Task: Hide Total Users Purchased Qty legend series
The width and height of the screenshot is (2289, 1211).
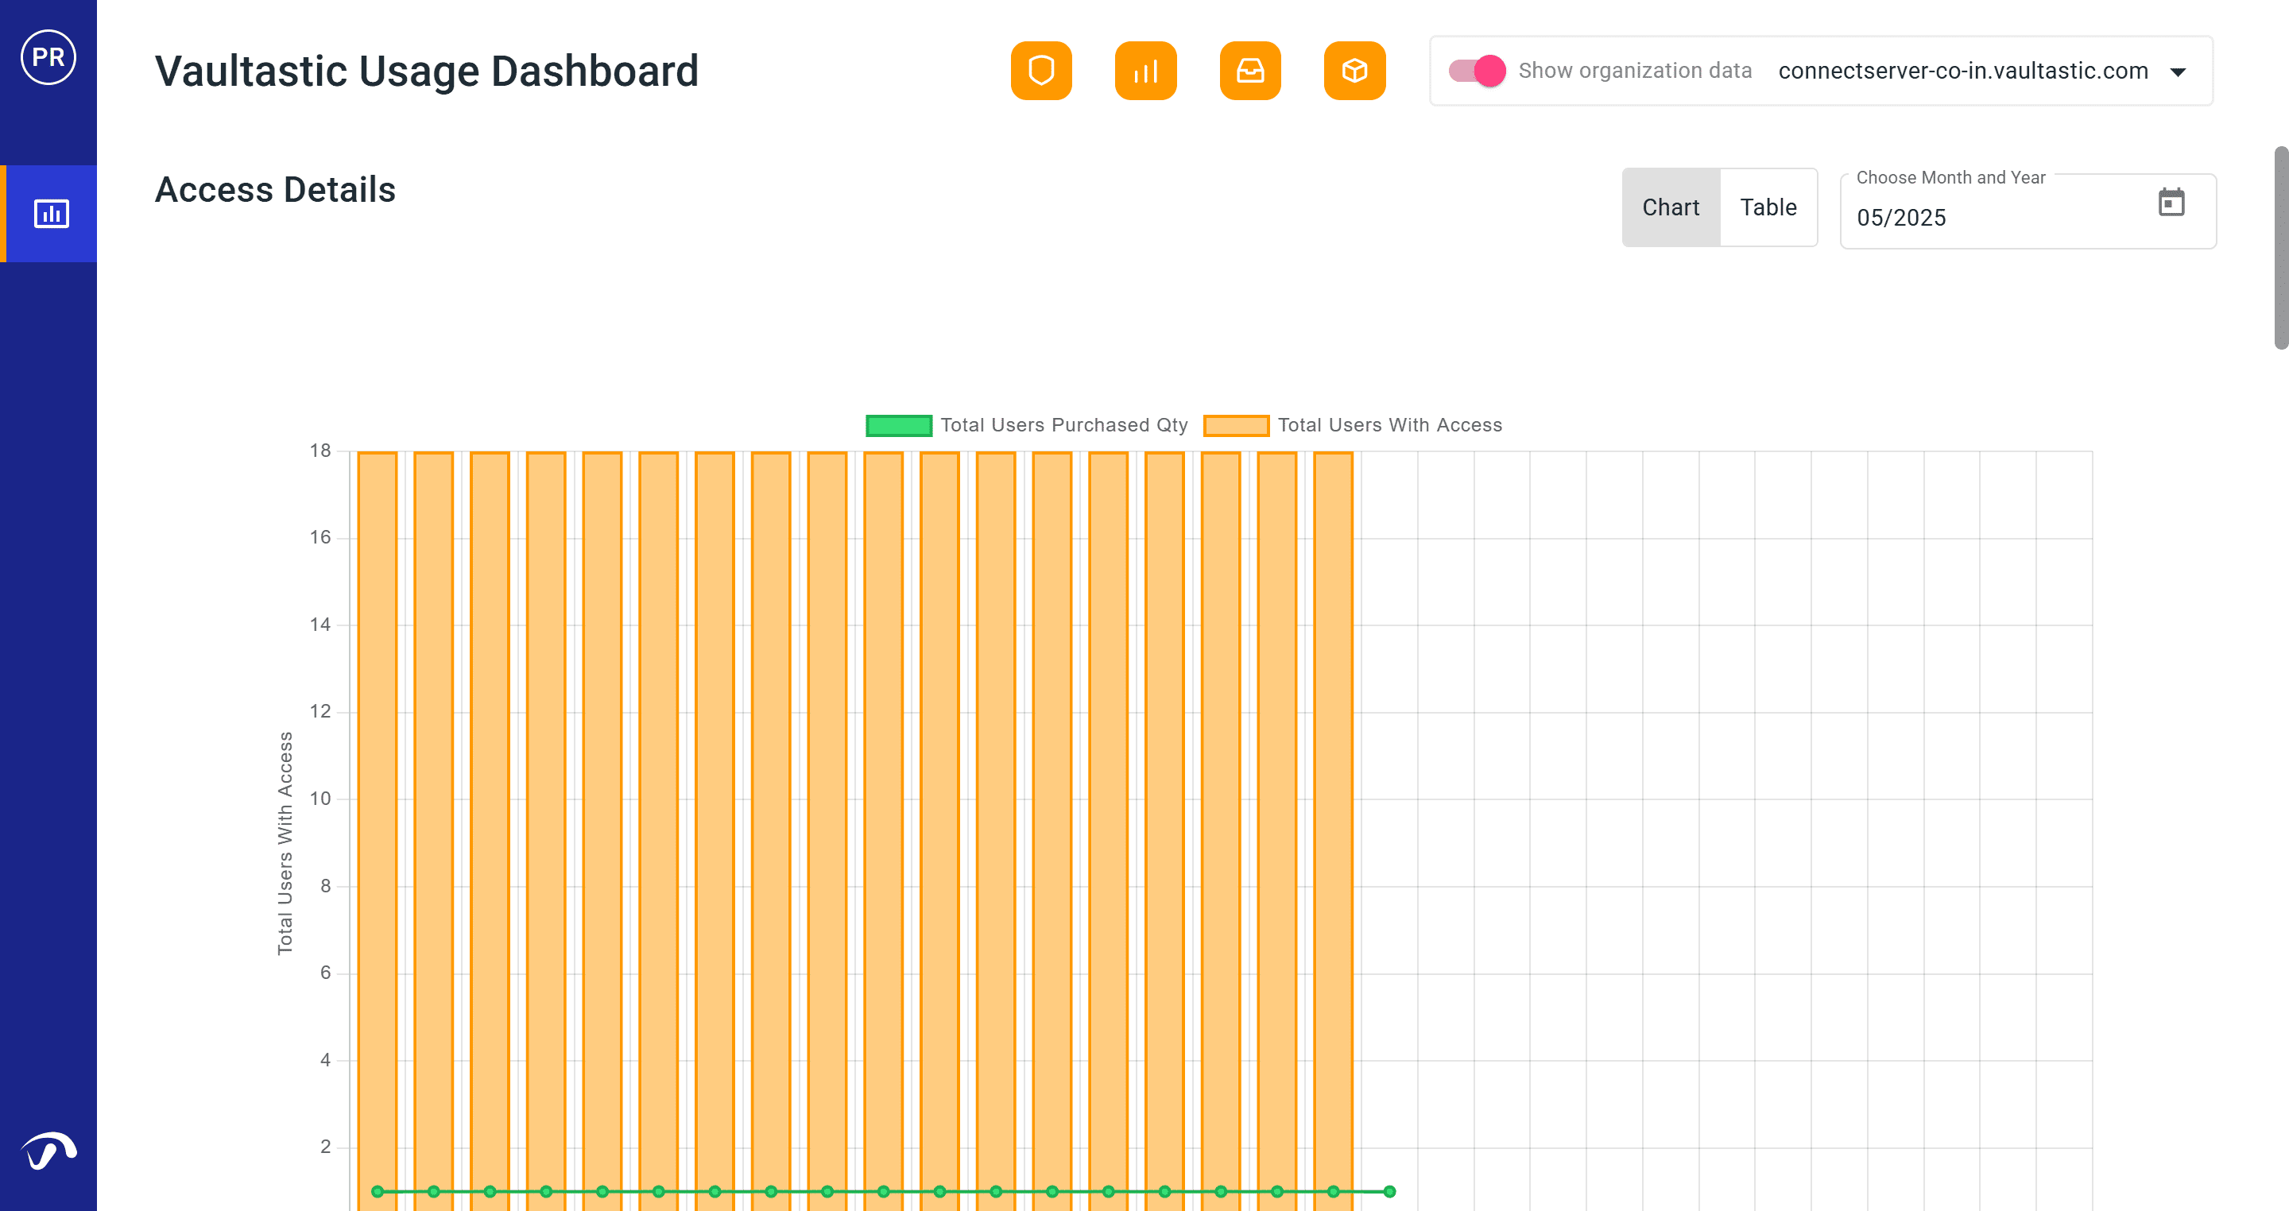Action: click(1063, 424)
